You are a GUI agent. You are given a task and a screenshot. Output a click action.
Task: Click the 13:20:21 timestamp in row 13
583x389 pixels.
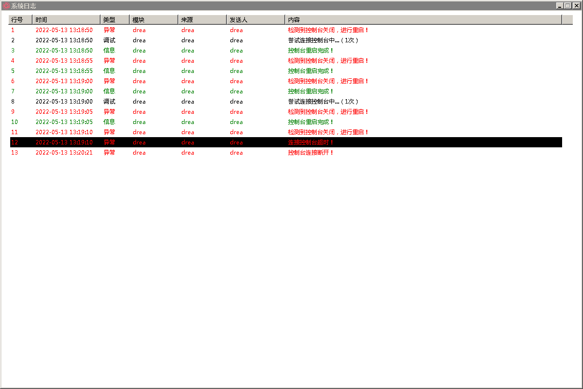(64, 153)
